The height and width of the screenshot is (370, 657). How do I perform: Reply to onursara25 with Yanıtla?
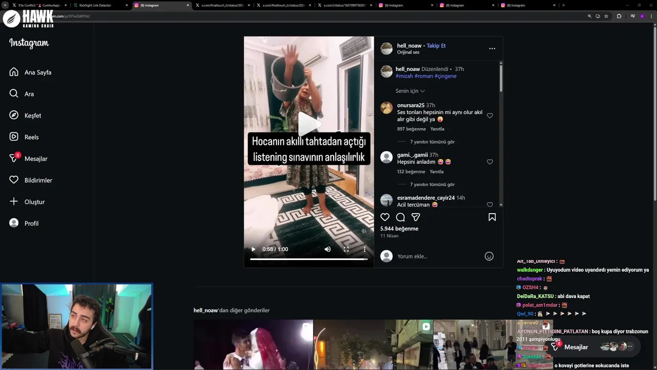(x=437, y=129)
